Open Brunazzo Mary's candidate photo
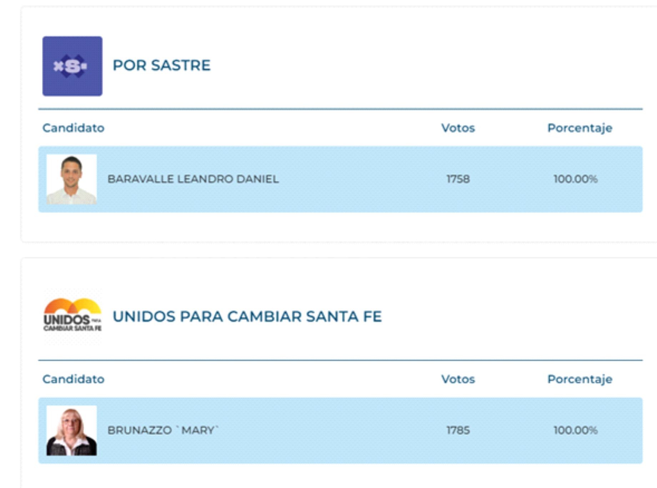Viewport: 657px width, 488px height. point(72,430)
